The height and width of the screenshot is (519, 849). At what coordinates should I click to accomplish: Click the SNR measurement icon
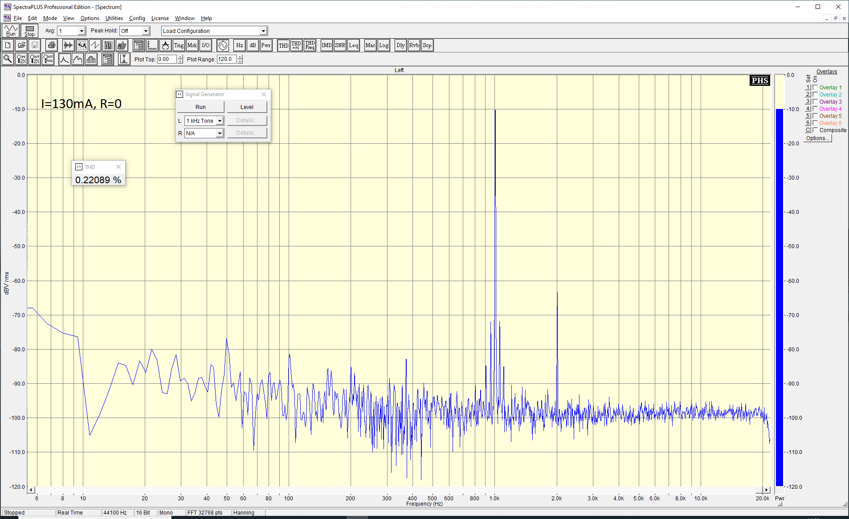pyautogui.click(x=340, y=45)
